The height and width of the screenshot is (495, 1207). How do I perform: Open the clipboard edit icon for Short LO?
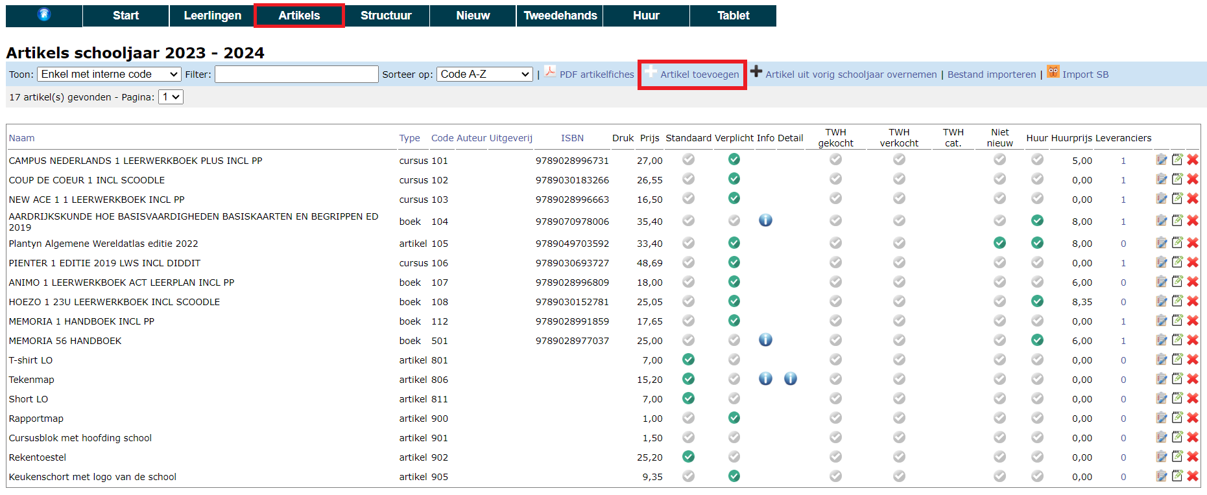coord(1162,398)
